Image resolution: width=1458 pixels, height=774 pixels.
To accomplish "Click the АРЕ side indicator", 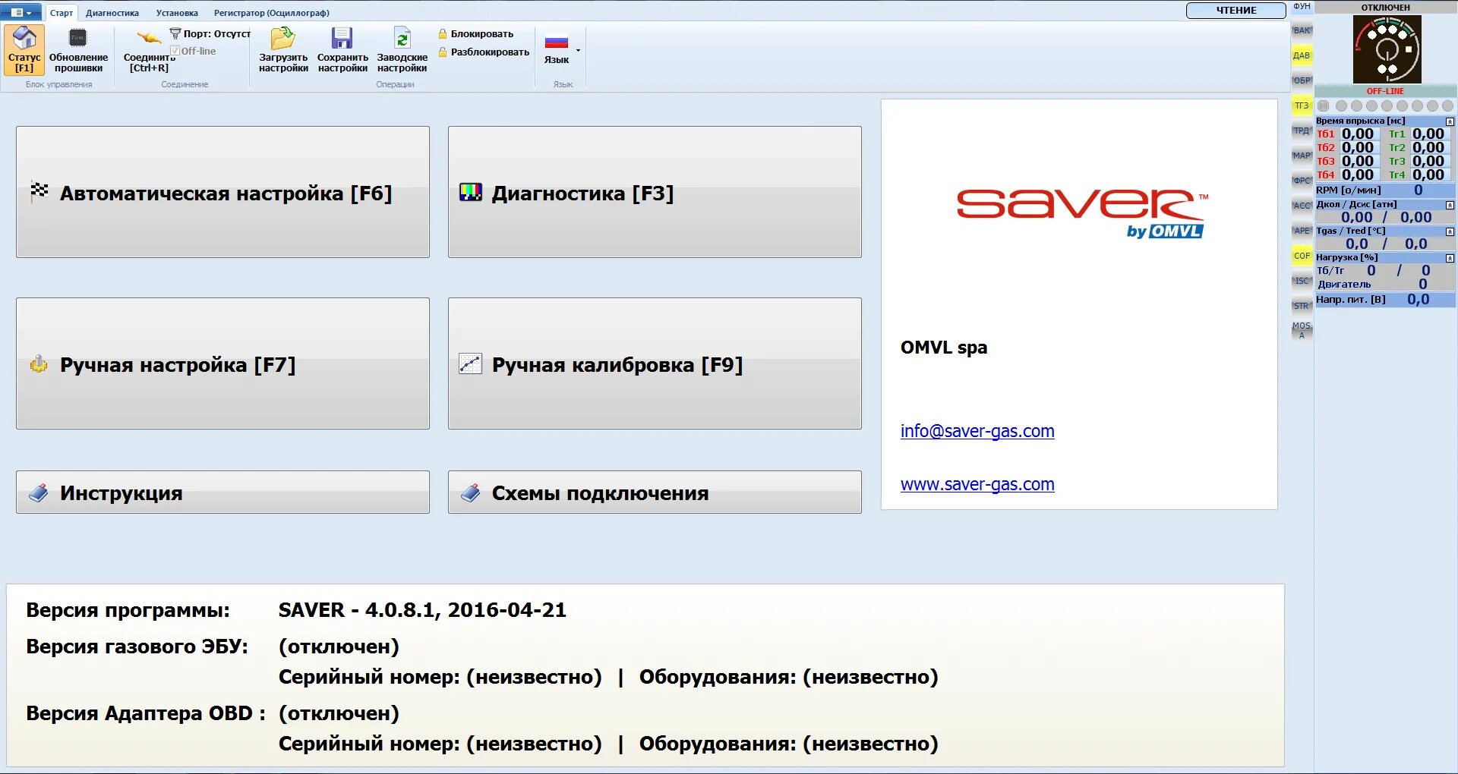I will 1302,231.
